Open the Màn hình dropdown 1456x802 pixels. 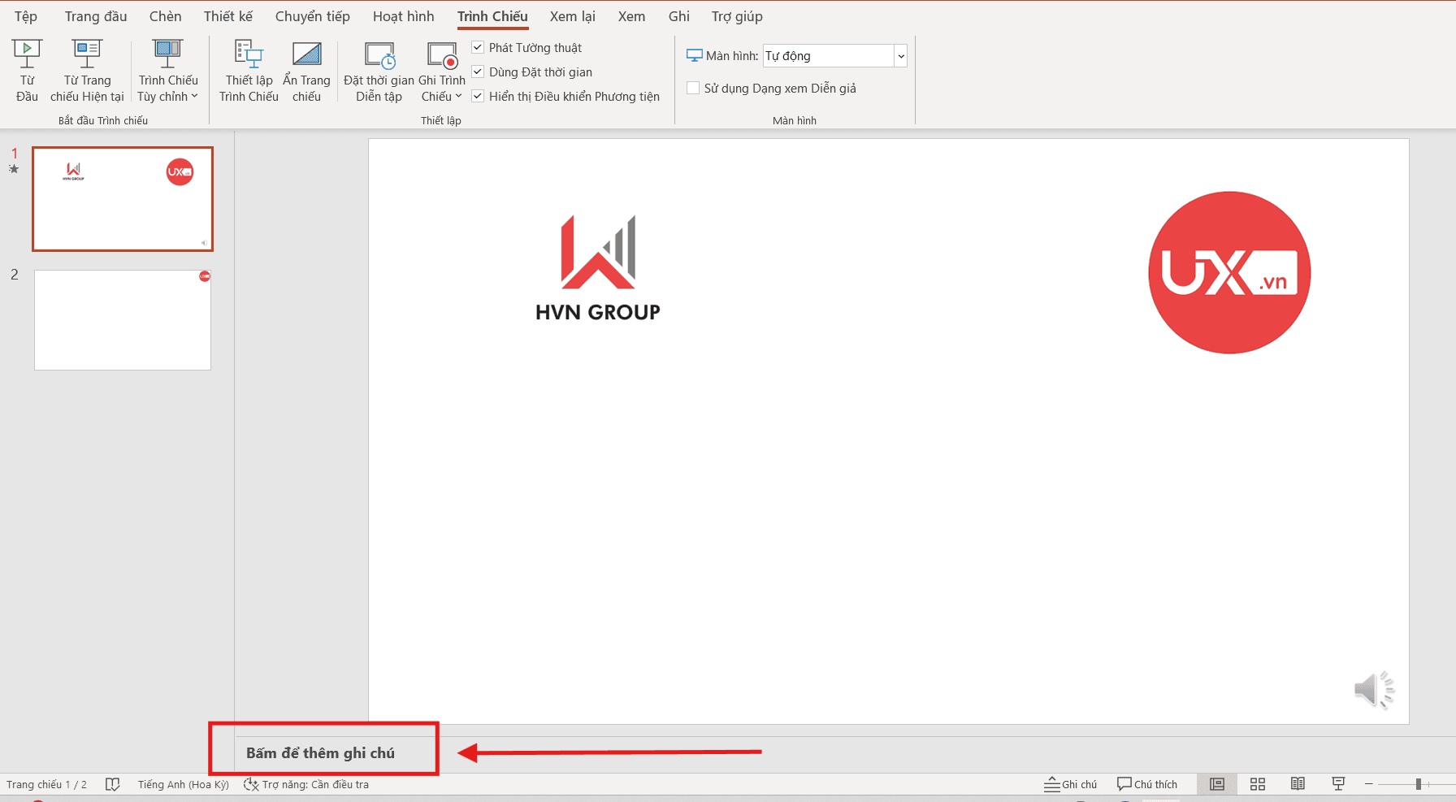(901, 55)
